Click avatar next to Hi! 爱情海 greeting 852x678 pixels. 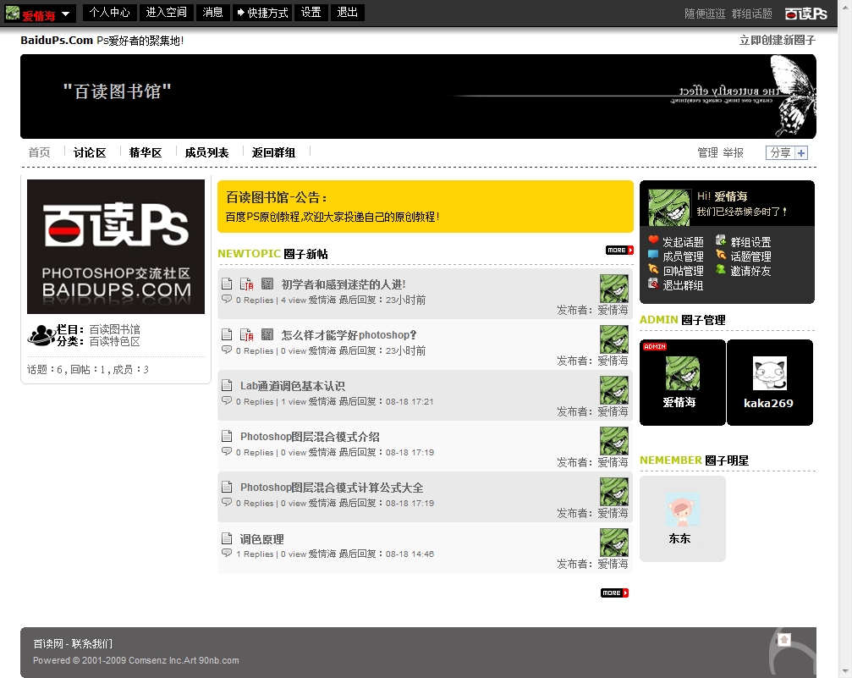point(669,207)
